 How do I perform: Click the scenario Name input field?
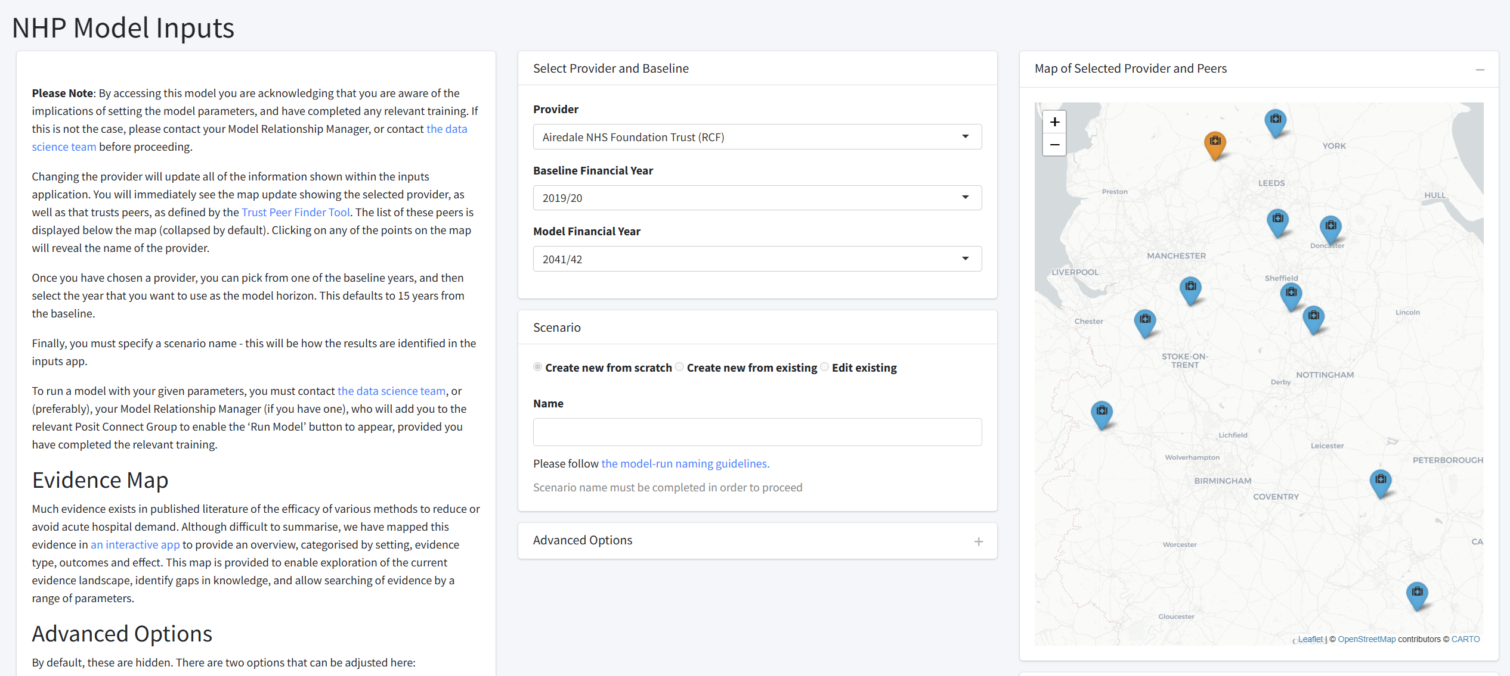757,432
